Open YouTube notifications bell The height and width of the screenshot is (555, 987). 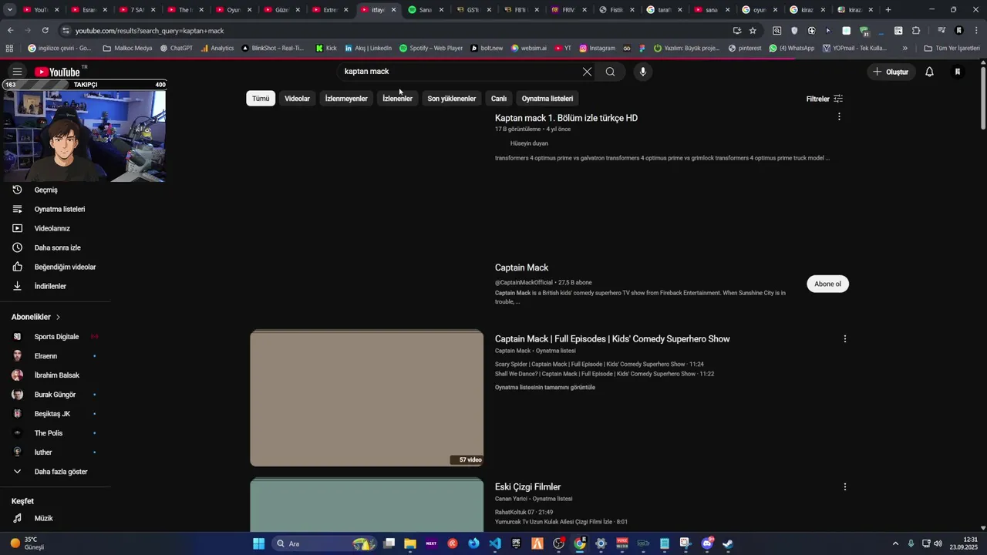pos(929,72)
